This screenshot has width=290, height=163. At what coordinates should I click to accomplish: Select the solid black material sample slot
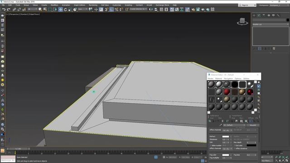click(235, 85)
